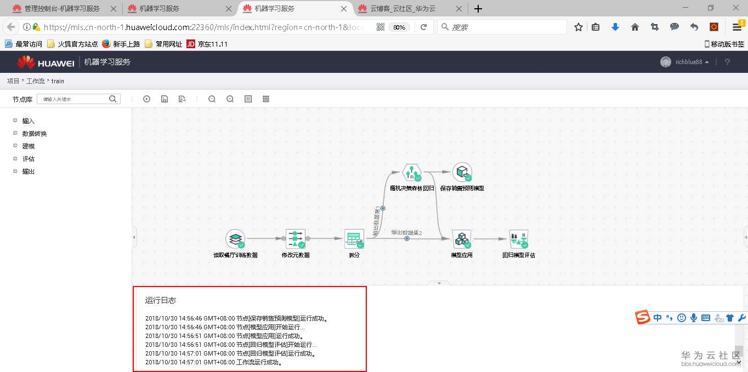
Task: Reset the 80% zoom indicator
Action: click(x=399, y=27)
